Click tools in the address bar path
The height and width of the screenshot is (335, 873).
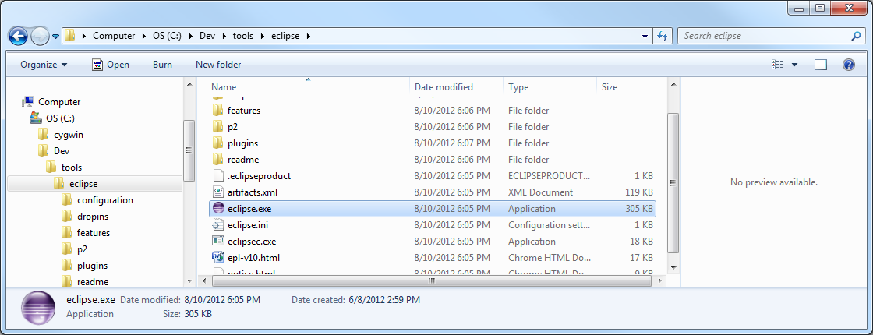tap(242, 36)
